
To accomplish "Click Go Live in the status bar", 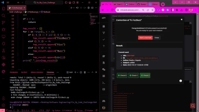I will tap(78, 111).
